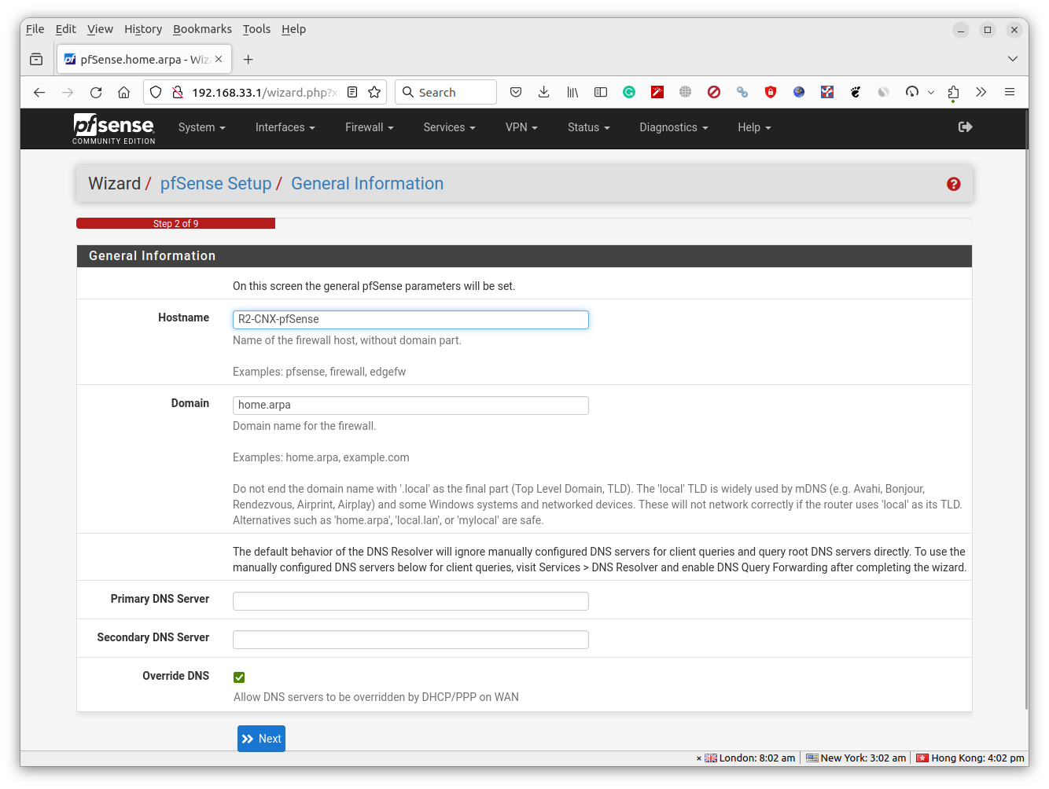Screen dimensions: 1049x789
Task: Click the logout icon in the navbar
Action: [966, 127]
